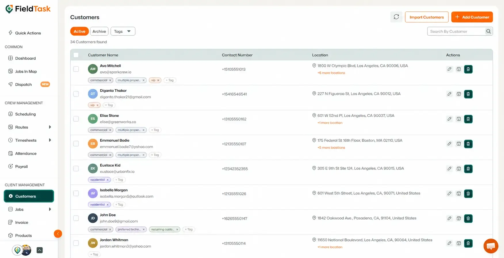Edit Ava Mitchell with the pencil icon

coord(449,69)
